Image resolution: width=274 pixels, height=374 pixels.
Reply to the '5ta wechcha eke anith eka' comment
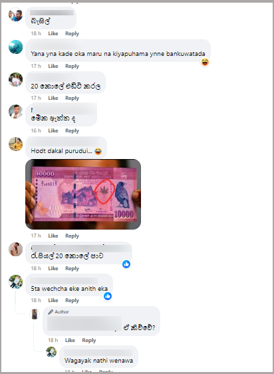[x=72, y=300]
